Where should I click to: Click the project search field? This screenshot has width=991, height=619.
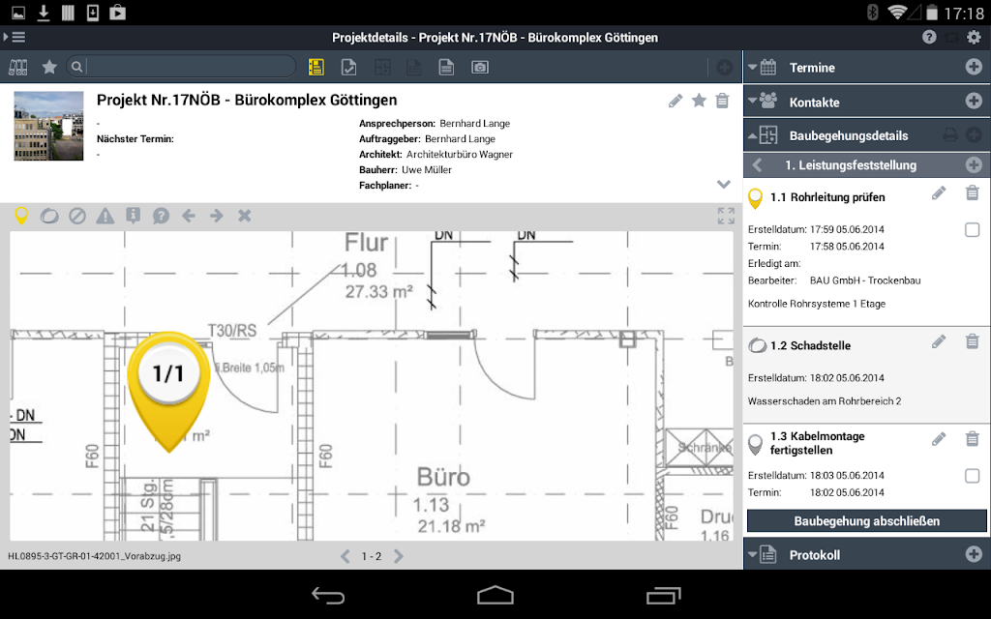point(190,67)
